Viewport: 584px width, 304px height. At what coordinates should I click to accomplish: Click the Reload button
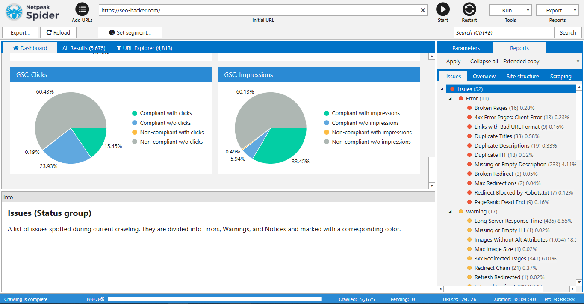(58, 32)
